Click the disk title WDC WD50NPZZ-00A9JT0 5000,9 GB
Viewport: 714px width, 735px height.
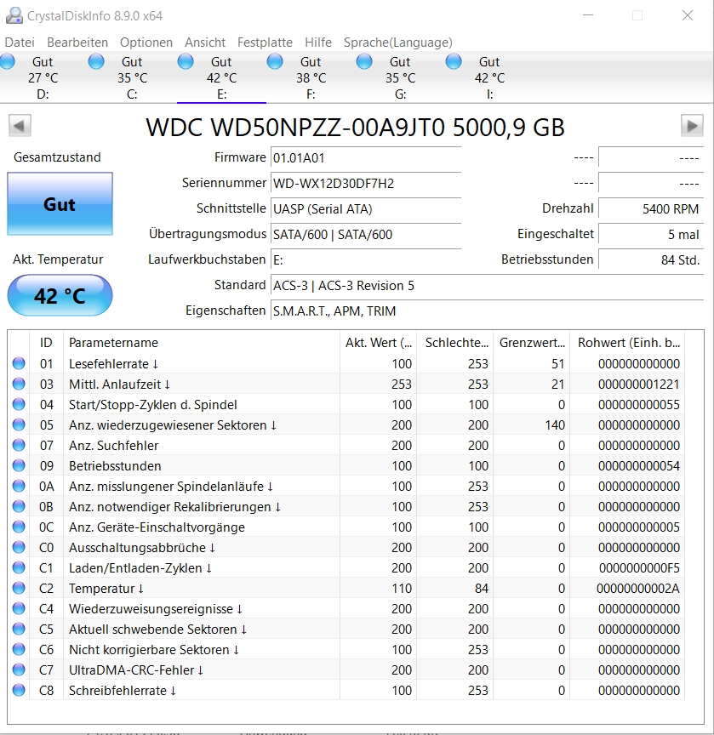[356, 127]
